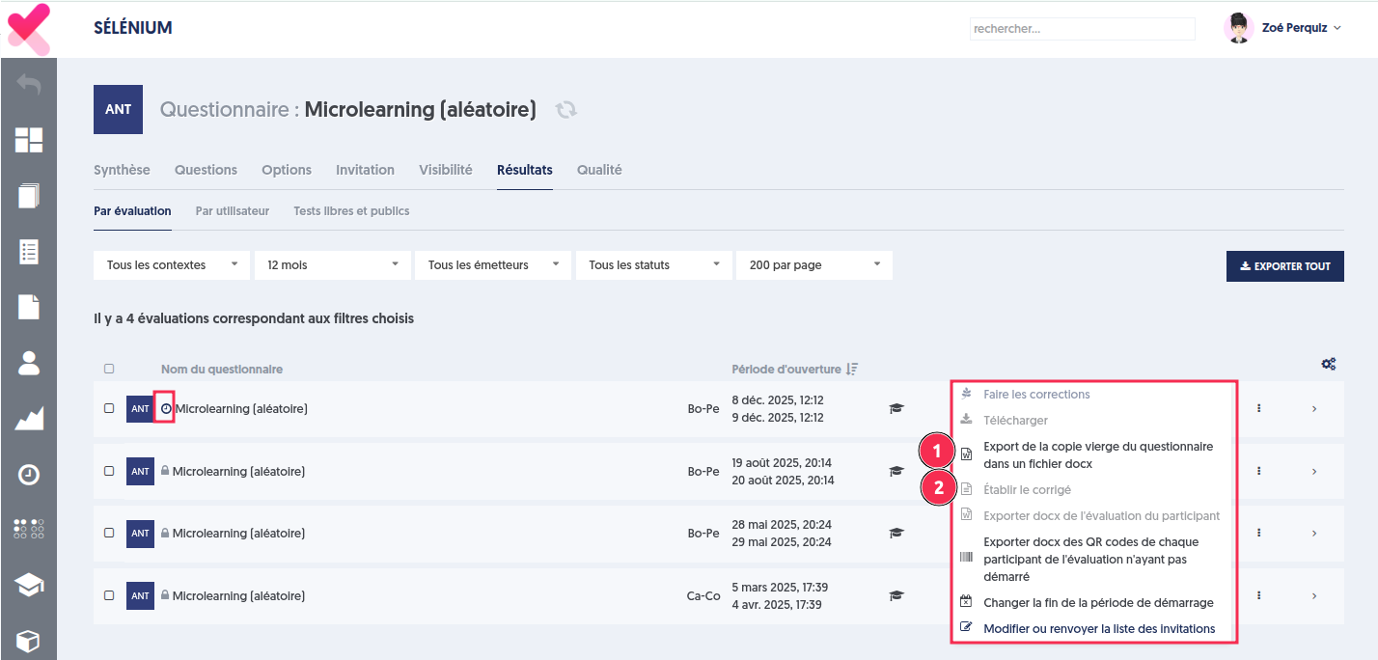Click three-dot menu of 19 août evaluation
The image size is (1378, 660).
click(1258, 471)
